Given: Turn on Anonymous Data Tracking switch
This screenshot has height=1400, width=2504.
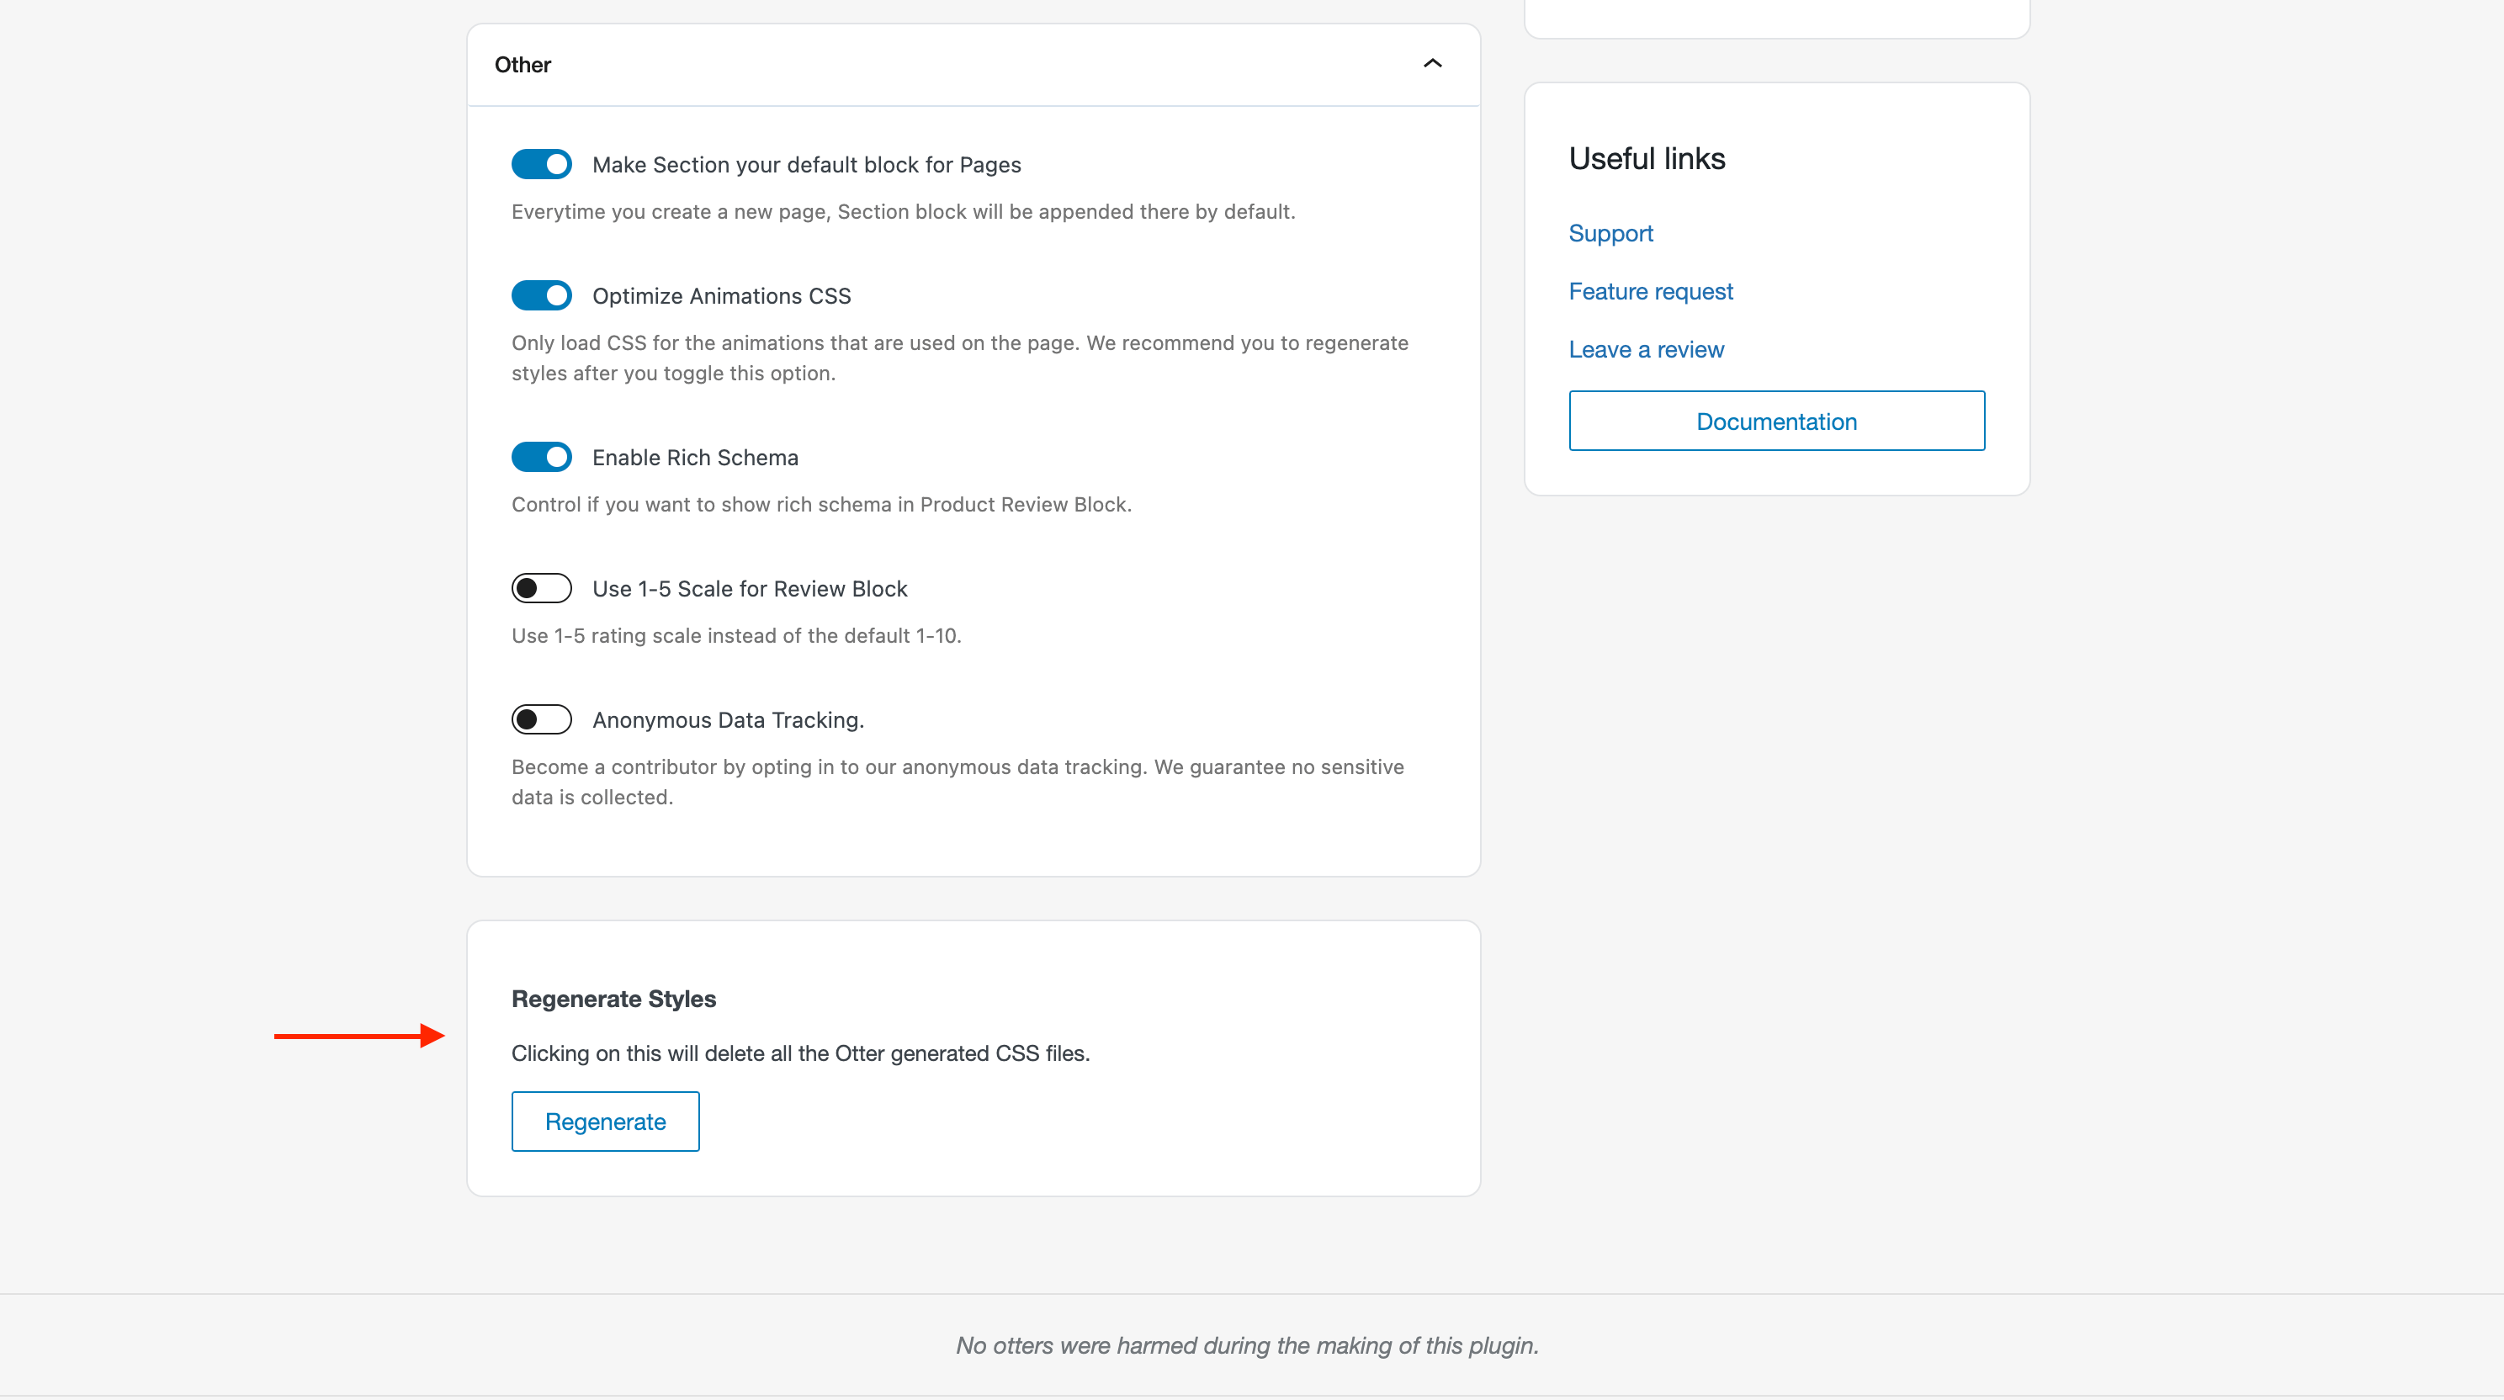Looking at the screenshot, I should 541,719.
